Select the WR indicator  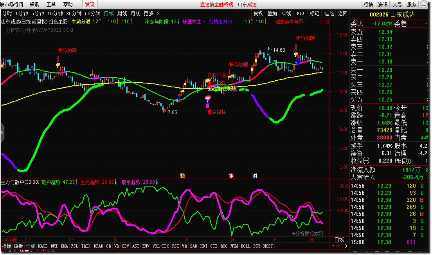[x=184, y=246]
